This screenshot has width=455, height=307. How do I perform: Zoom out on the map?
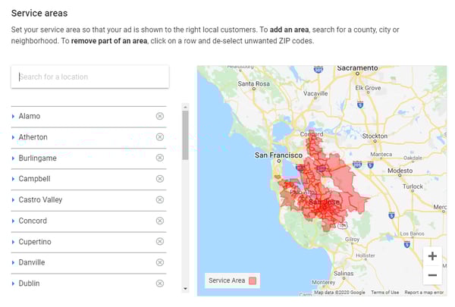coord(432,275)
